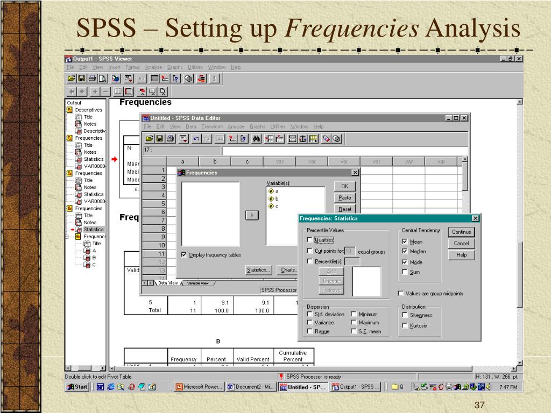Collapse the Frequency node in outline tree
Image resolution: width=551 pixels, height=413 pixels.
pyautogui.click(x=67, y=237)
